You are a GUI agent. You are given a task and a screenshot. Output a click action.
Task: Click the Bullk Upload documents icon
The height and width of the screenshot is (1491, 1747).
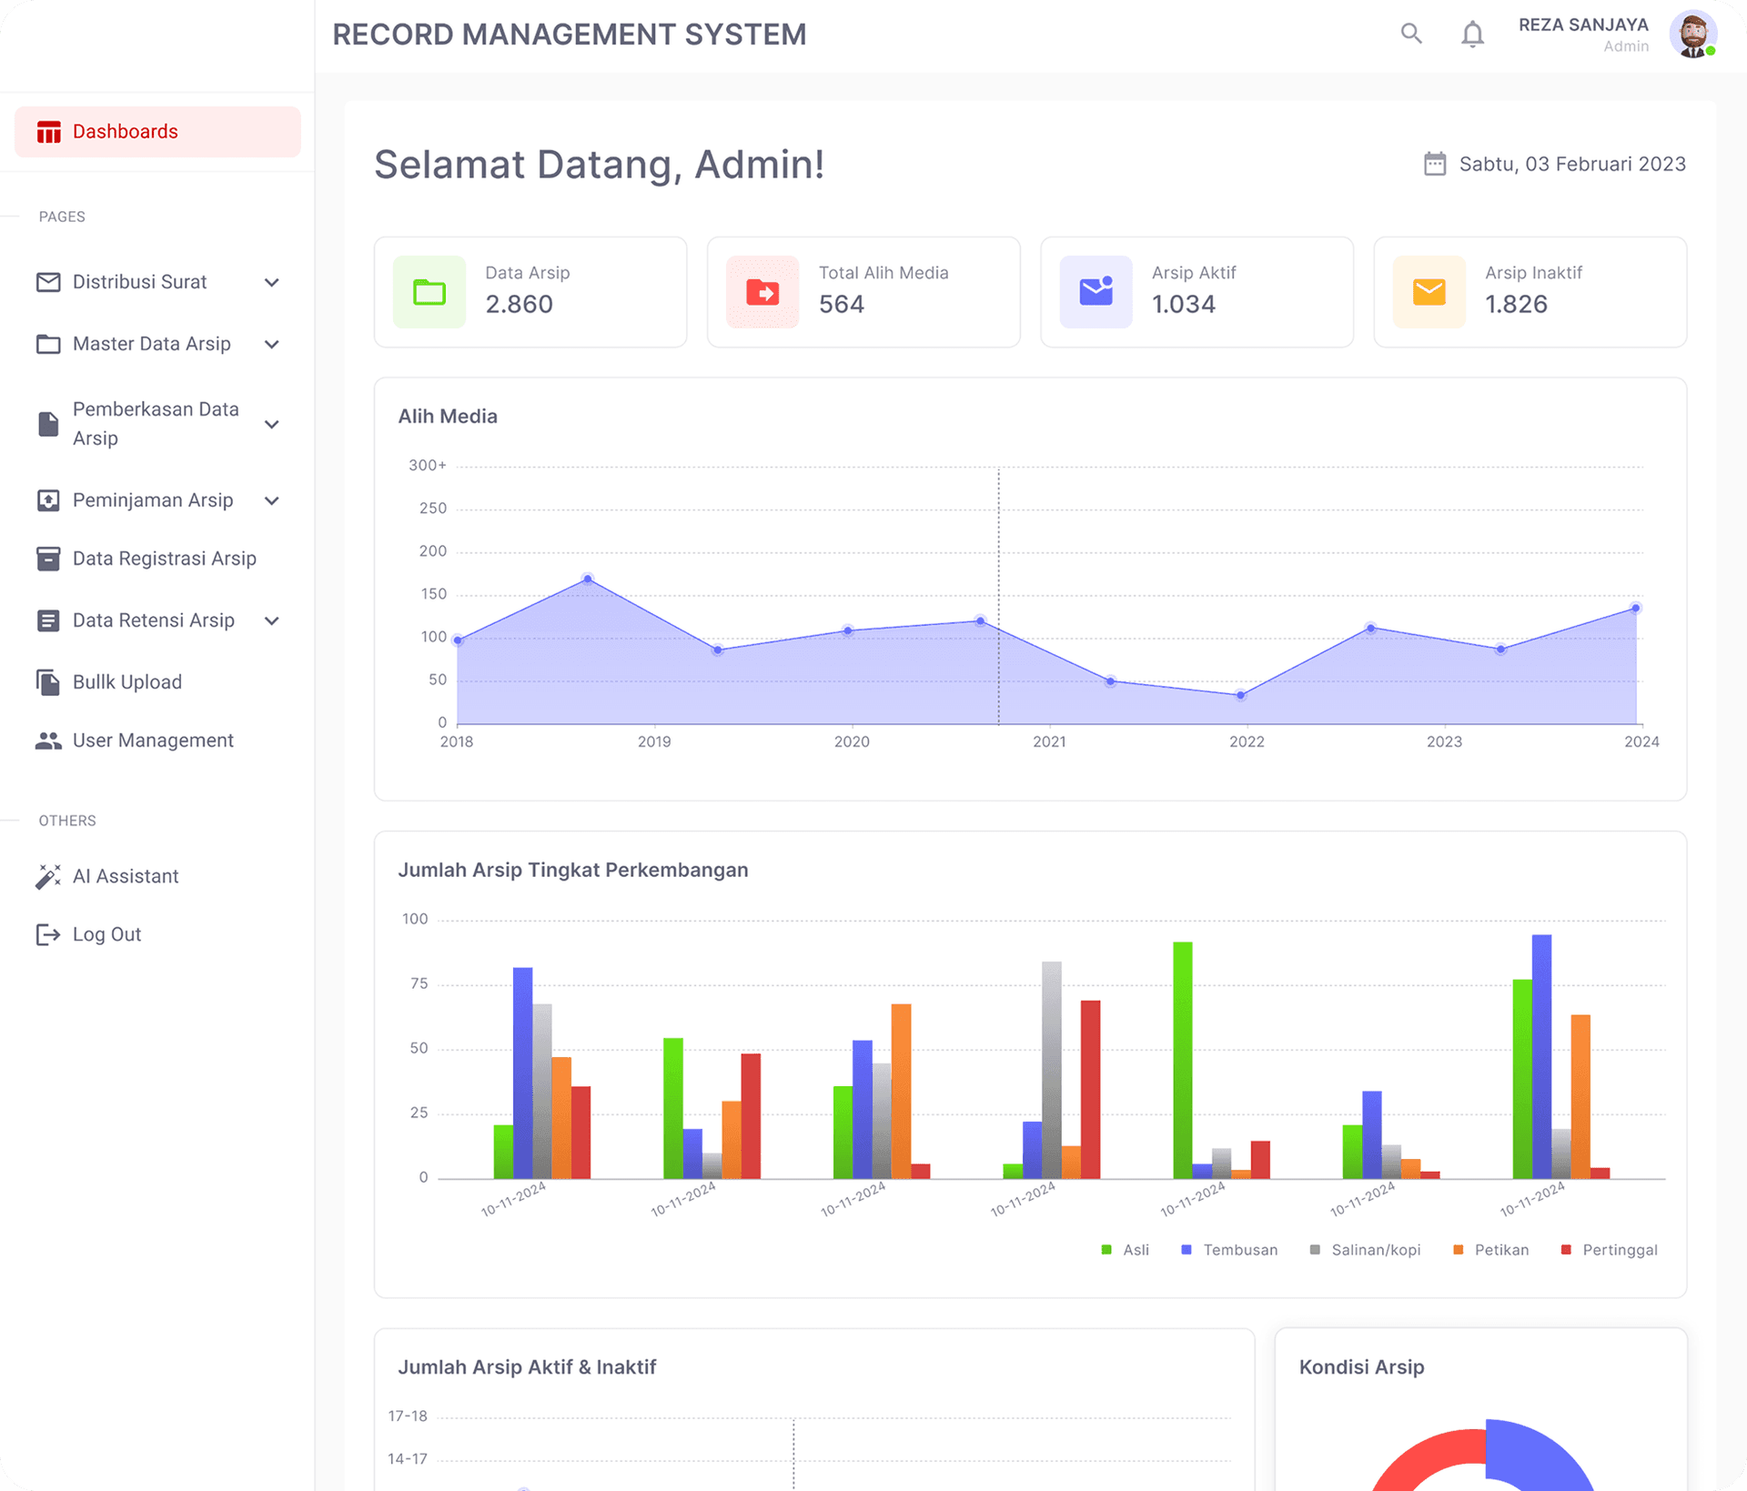click(48, 682)
